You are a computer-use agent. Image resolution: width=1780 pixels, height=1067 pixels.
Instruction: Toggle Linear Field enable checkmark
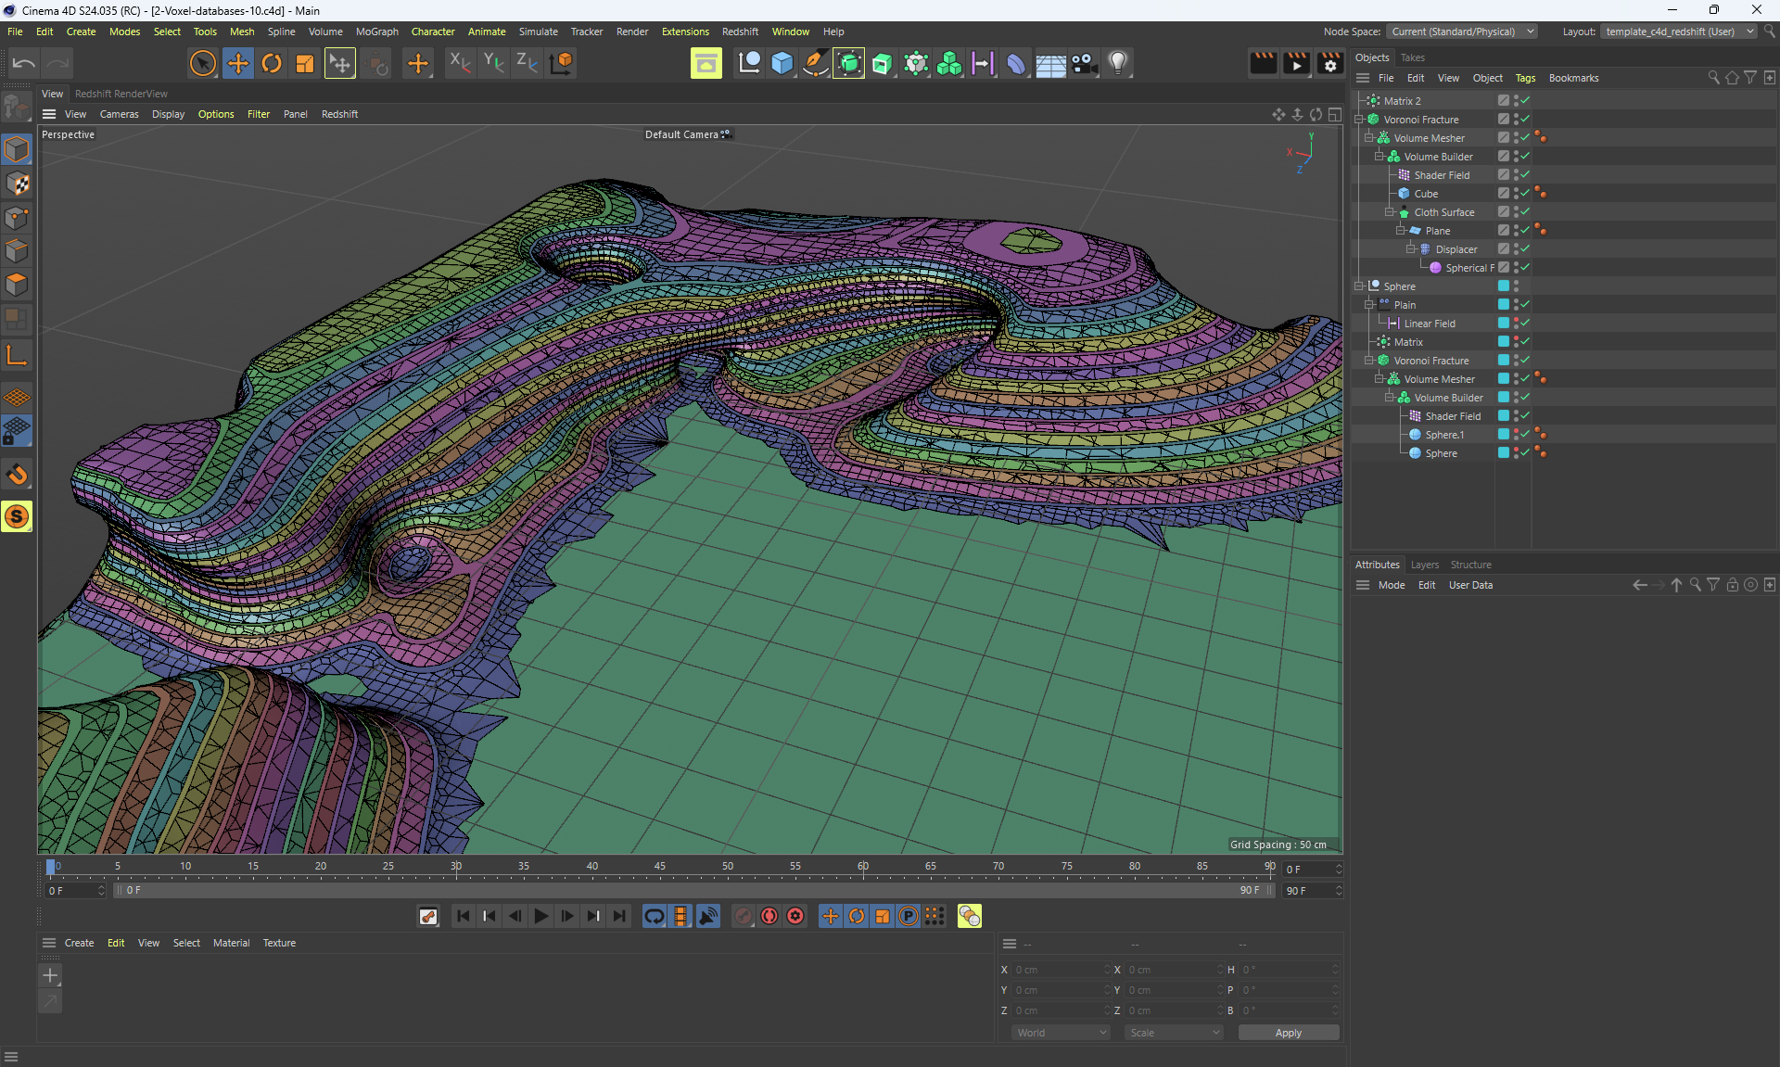(1525, 323)
